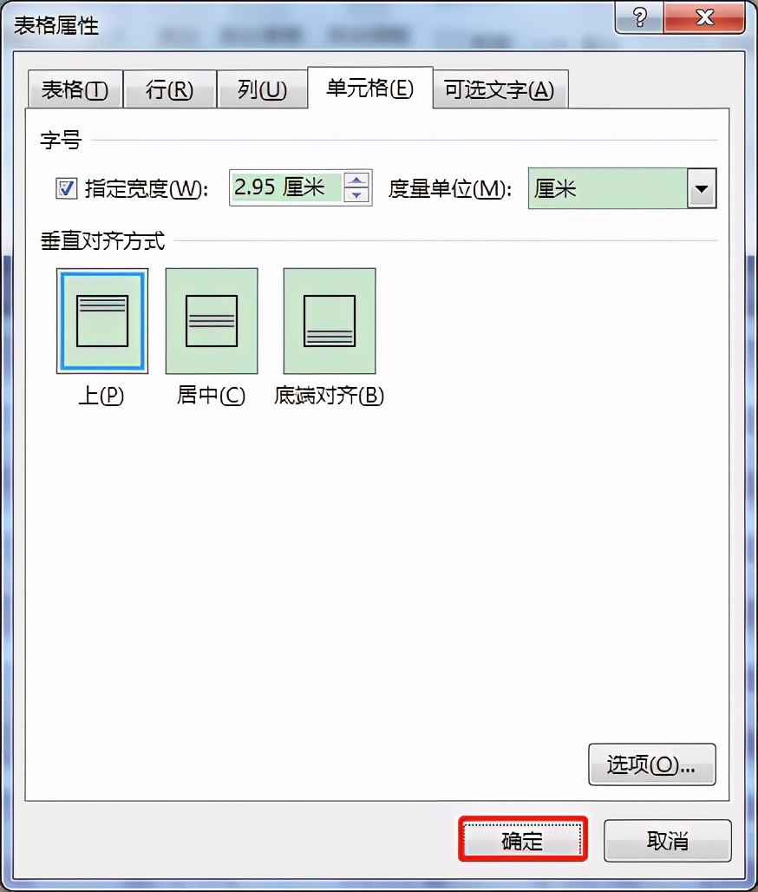
Task: Switch to the 行(R) tab
Action: (169, 89)
